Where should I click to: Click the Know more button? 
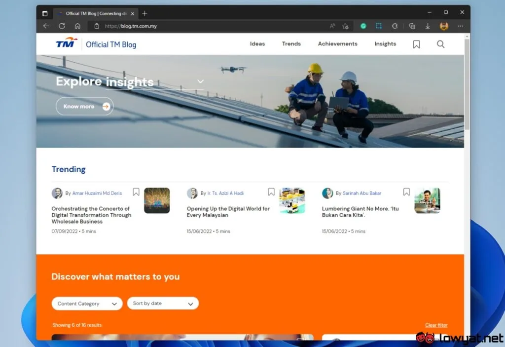85,107
